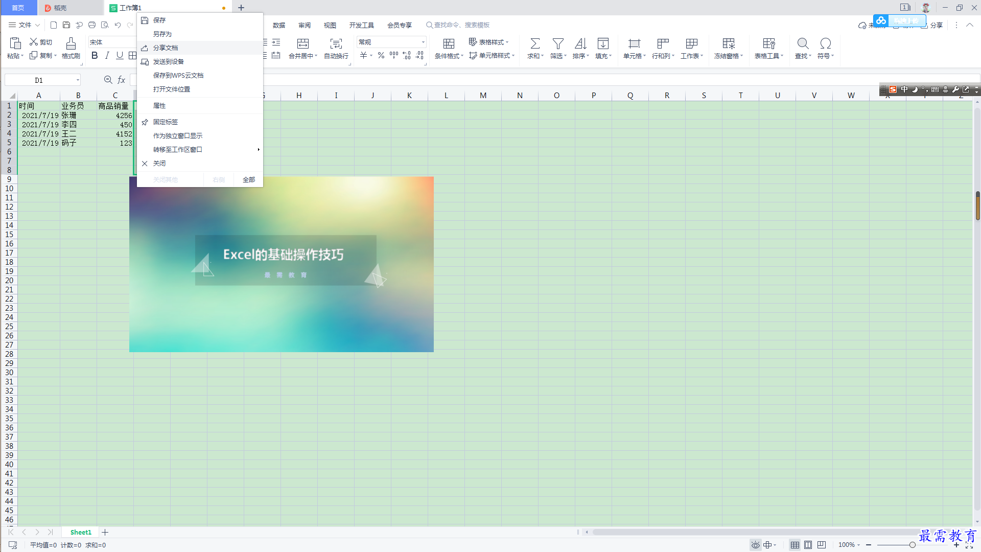
Task: Toggle eye protection mode in status bar
Action: (x=755, y=545)
